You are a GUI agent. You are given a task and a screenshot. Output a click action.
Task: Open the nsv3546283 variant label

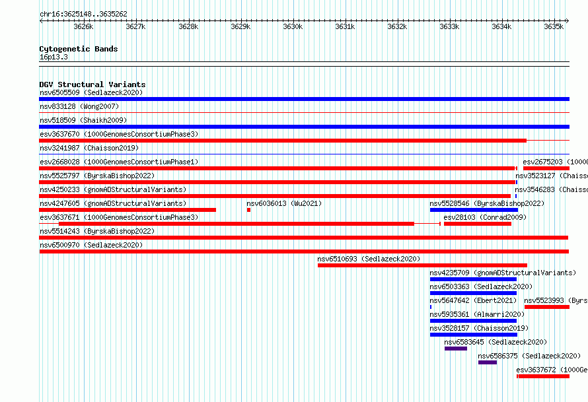(551, 189)
